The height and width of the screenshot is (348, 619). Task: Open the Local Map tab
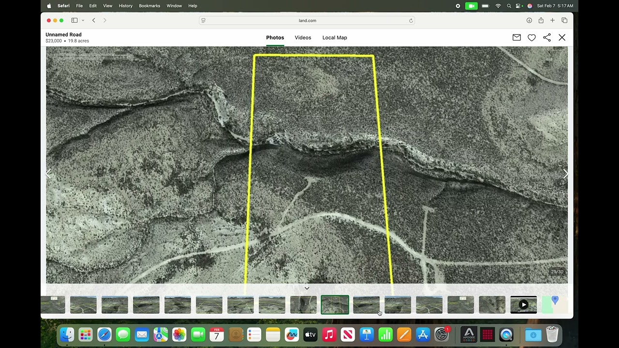coord(335,38)
